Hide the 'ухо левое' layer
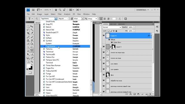This screenshot has width=185, height=104. click(104, 64)
